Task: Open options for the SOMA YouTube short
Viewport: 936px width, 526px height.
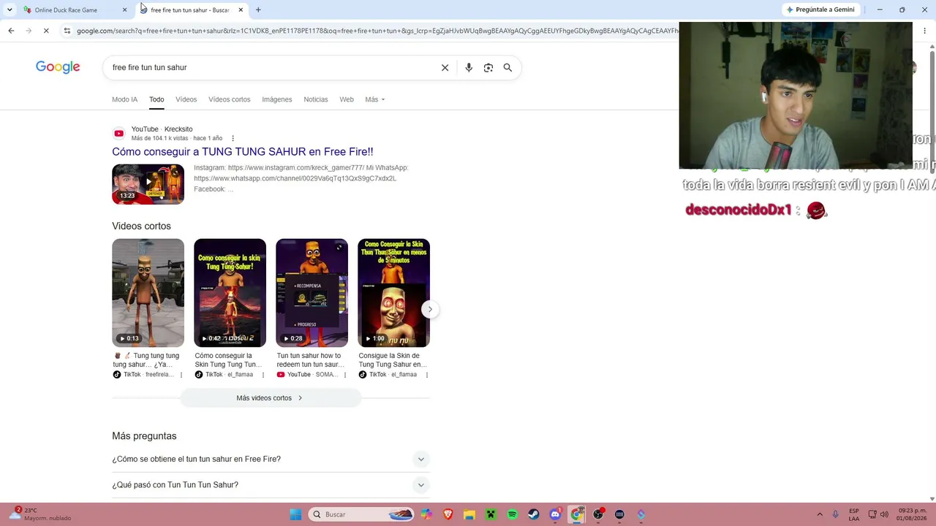Action: click(345, 375)
